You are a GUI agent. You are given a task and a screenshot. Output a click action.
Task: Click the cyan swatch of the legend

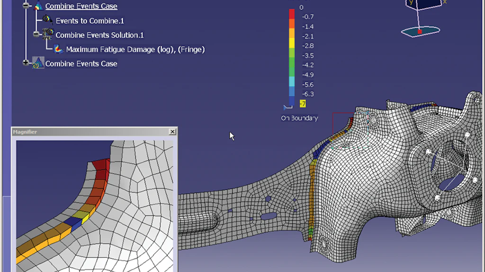[x=292, y=81]
